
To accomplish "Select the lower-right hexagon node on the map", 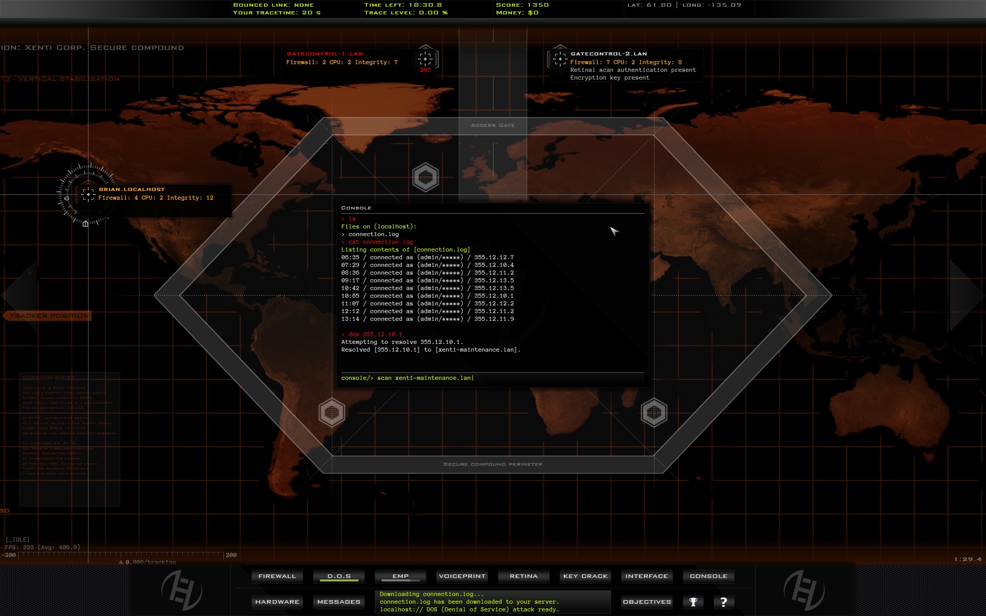I will [x=655, y=412].
